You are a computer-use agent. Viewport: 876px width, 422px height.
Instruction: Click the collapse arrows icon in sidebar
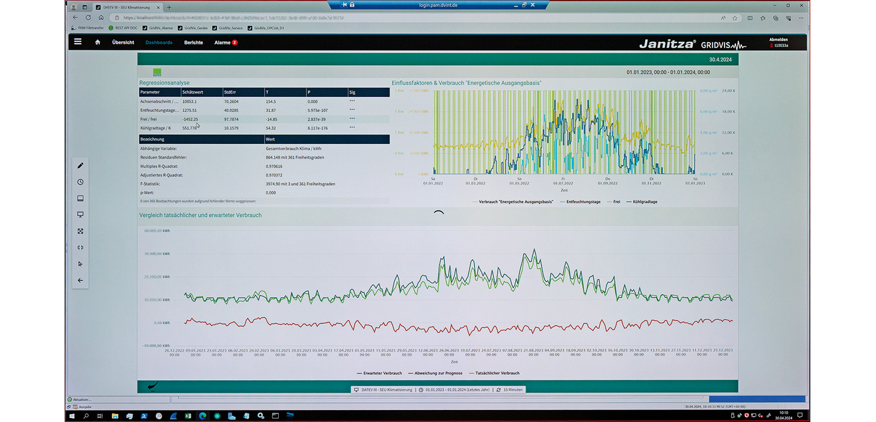coord(80,247)
